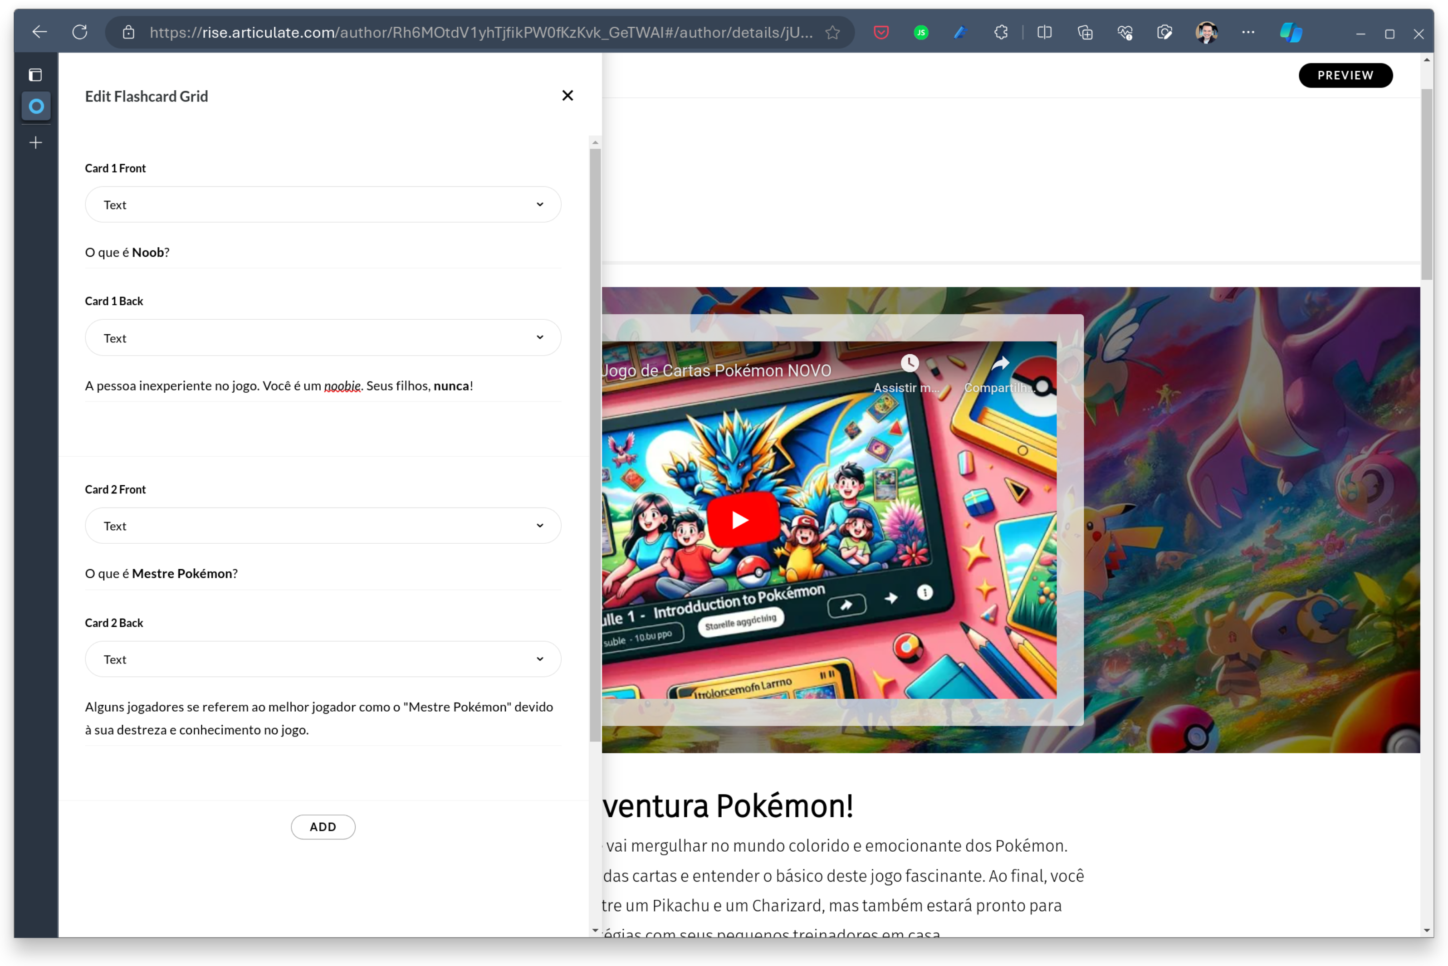
Task: Close Edit Flashcard Grid panel
Action: click(x=567, y=96)
